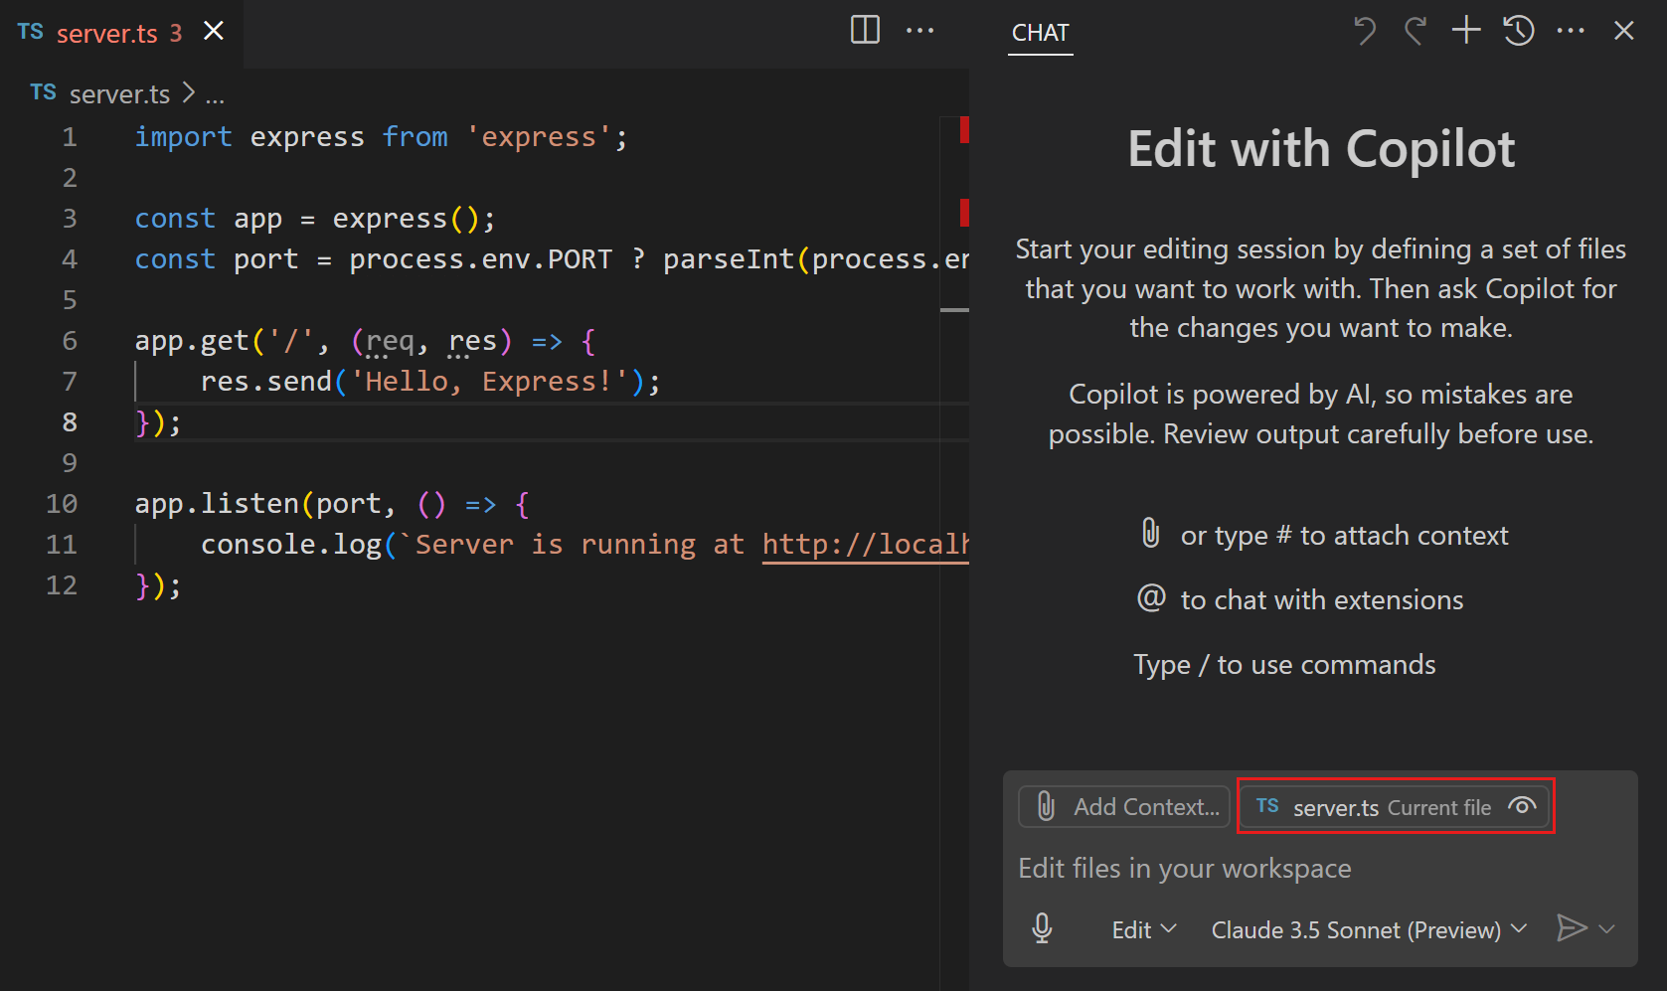1667x991 pixels.
Task: Submit the edit request with send icon
Action: pos(1572,928)
